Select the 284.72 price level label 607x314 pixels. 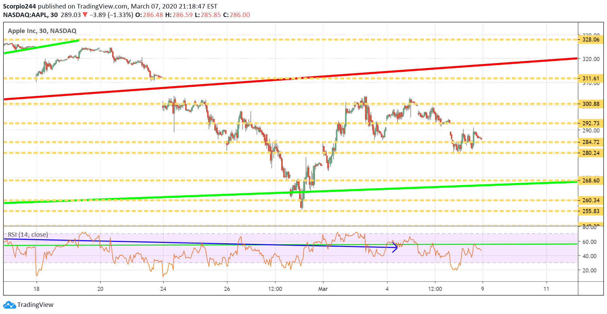click(x=591, y=142)
